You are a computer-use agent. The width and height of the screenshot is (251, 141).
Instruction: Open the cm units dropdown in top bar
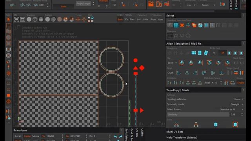click(x=191, y=5)
